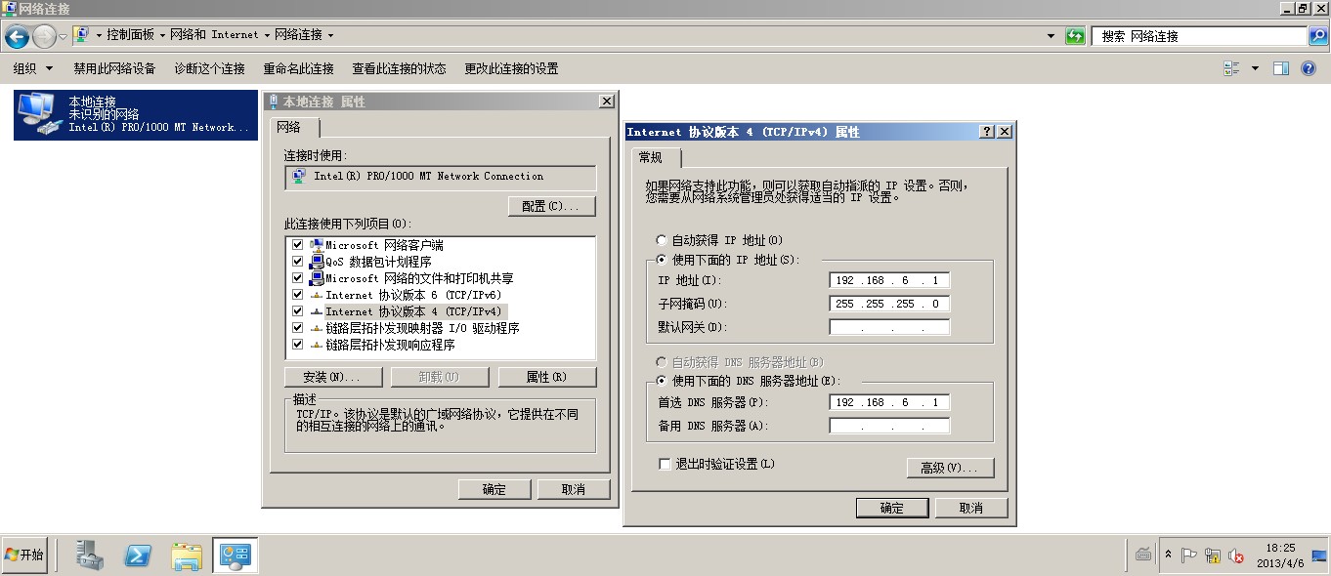Click the 备用 DNS 服务器 input field
1331x576 pixels.
pyautogui.click(x=889, y=426)
